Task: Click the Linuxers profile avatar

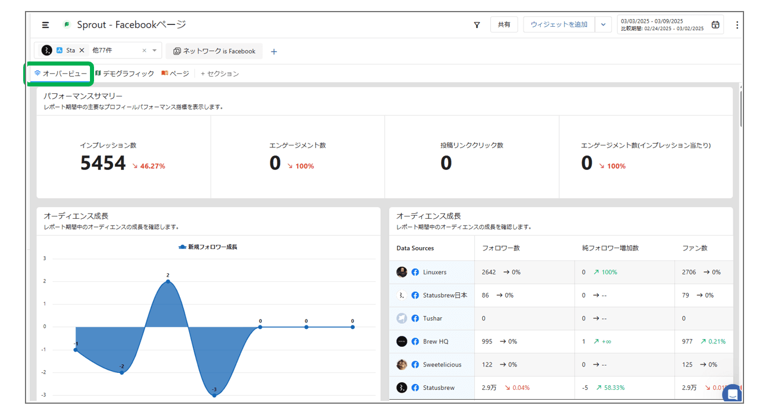Action: click(x=402, y=272)
